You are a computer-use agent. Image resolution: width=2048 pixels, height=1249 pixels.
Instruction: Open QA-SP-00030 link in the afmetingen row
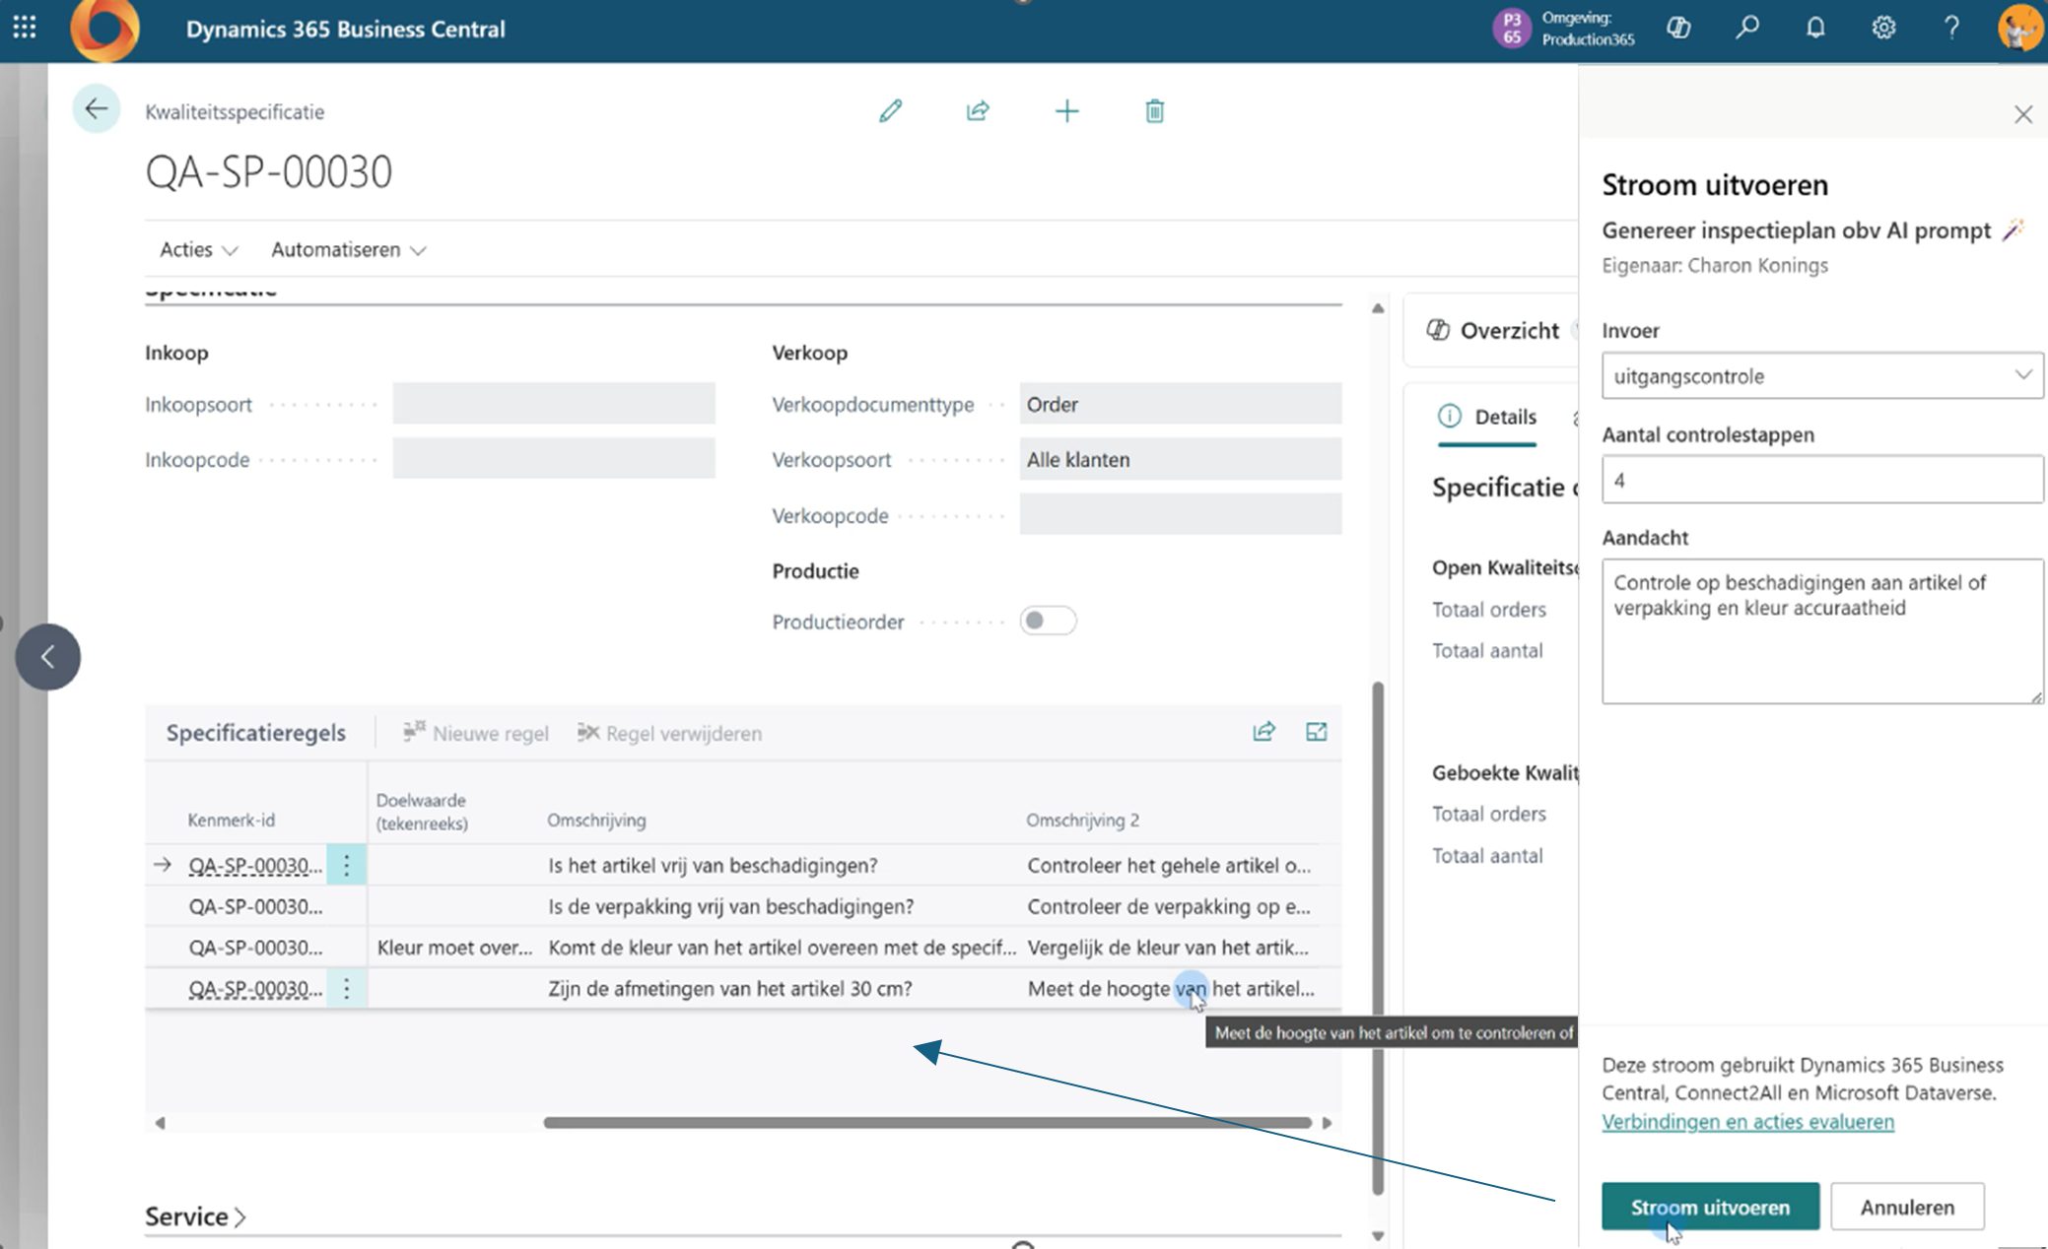click(255, 989)
